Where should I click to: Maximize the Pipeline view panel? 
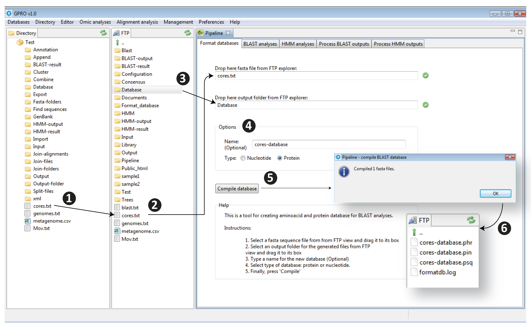tap(520, 32)
